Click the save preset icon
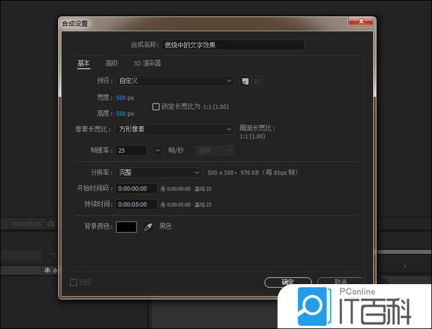Image resolution: width=432 pixels, height=329 pixels. (245, 82)
